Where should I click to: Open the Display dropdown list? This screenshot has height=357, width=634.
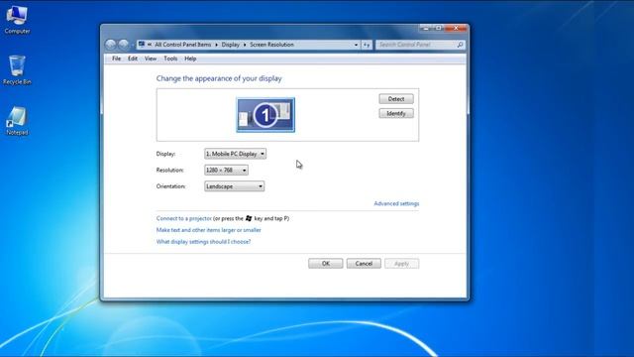[x=235, y=154]
